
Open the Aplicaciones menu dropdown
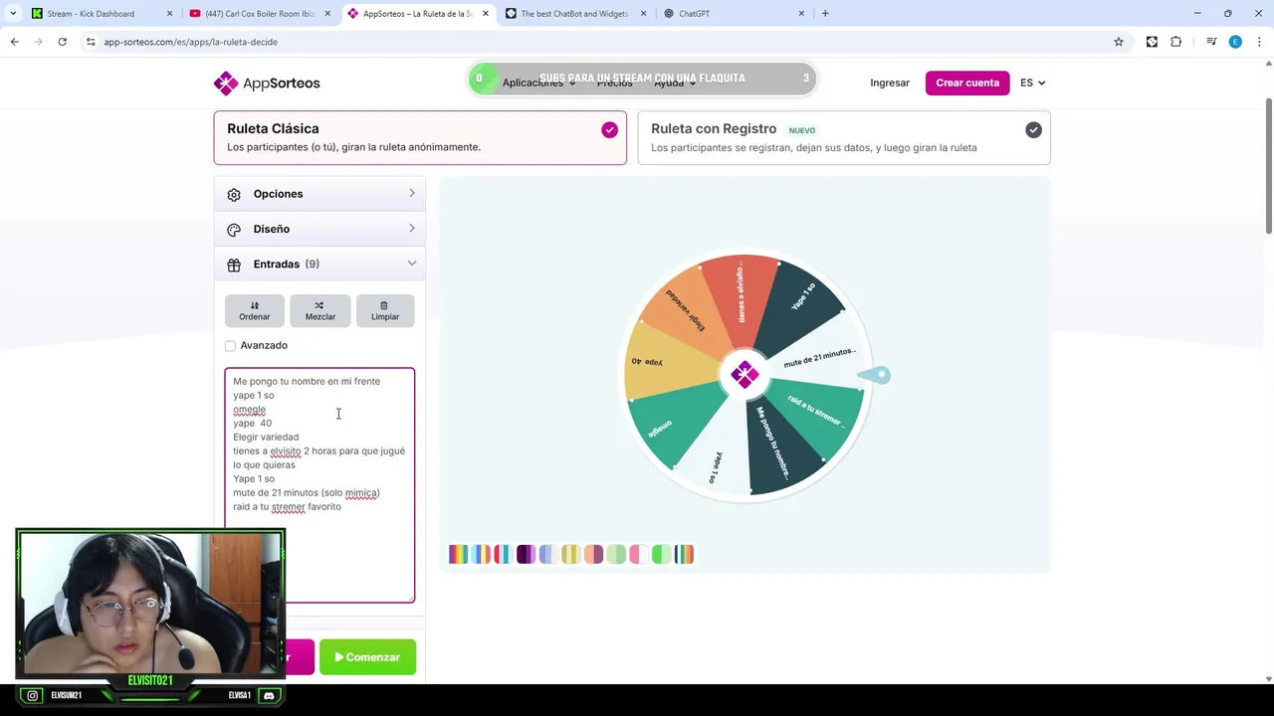[538, 83]
